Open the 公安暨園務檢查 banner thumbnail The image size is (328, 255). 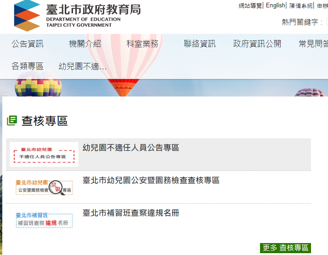(44, 187)
